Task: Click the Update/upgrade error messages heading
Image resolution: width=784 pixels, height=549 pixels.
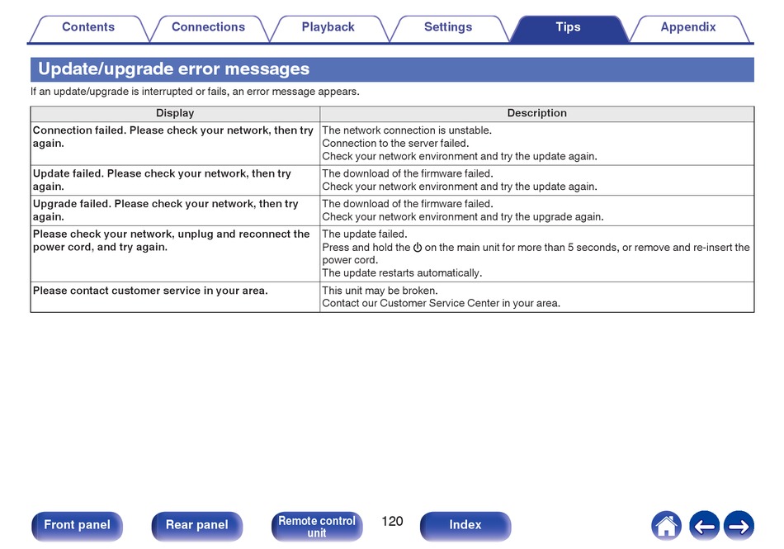Action: pos(174,69)
